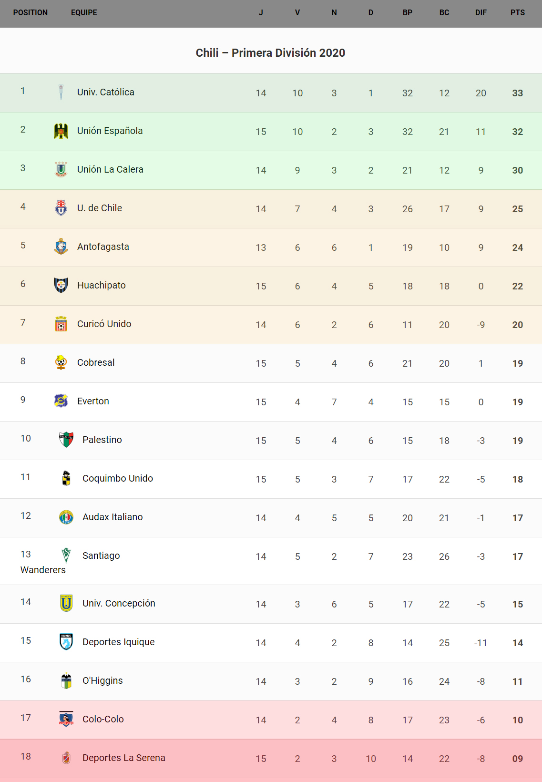
Task: Click the Chili – Primera División 2020 title
Action: (x=270, y=53)
